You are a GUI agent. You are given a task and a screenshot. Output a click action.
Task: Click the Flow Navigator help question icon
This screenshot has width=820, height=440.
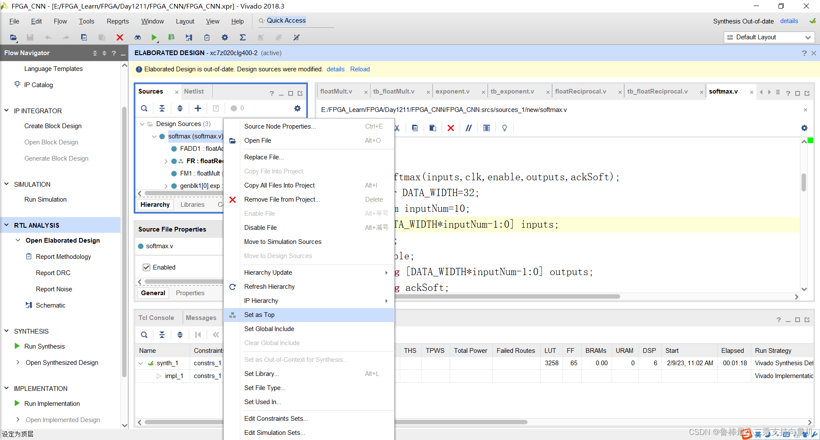114,53
